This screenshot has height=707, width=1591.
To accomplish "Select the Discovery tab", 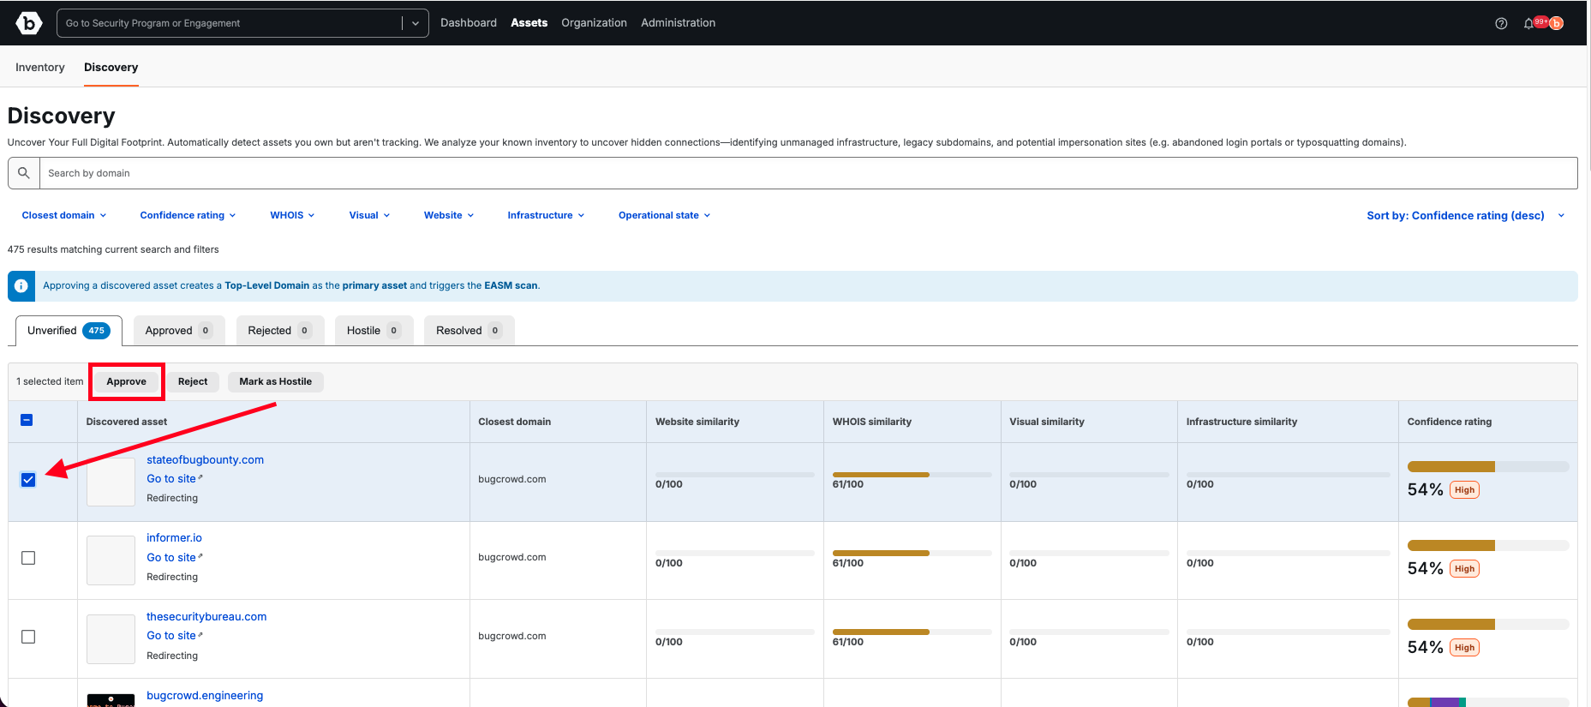I will 111,67.
